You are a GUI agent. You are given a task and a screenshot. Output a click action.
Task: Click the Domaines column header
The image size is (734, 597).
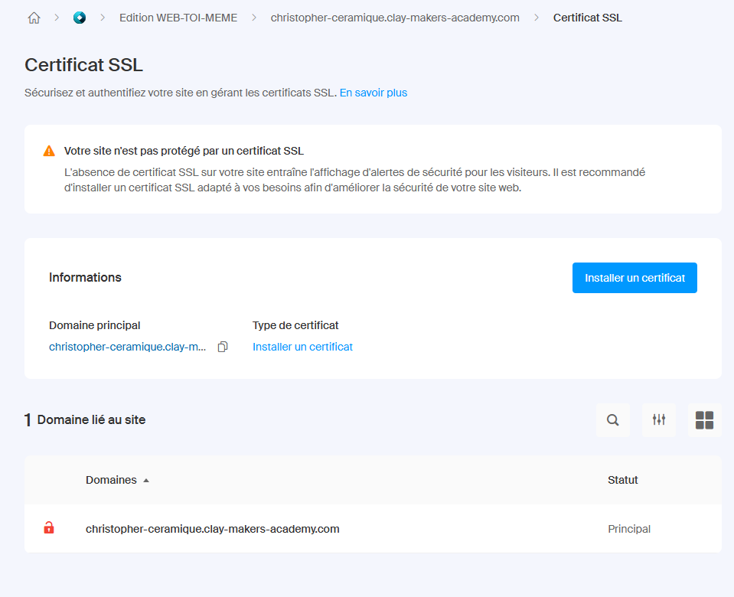click(x=111, y=480)
